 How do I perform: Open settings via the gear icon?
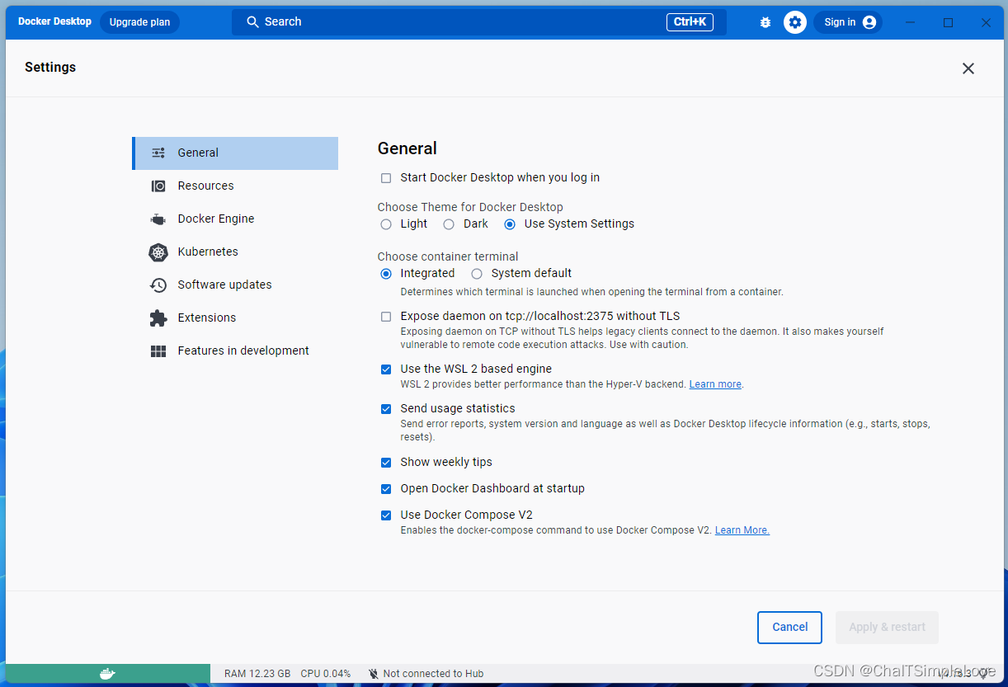point(795,22)
